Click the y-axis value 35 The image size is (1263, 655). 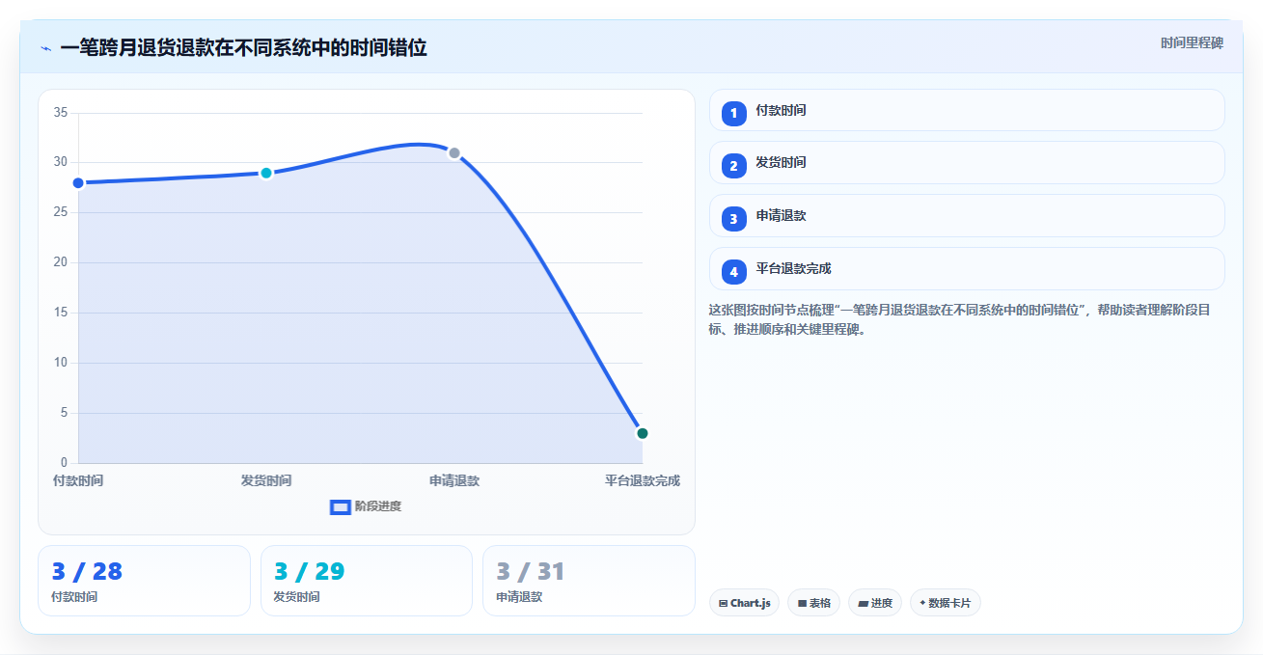[x=60, y=113]
